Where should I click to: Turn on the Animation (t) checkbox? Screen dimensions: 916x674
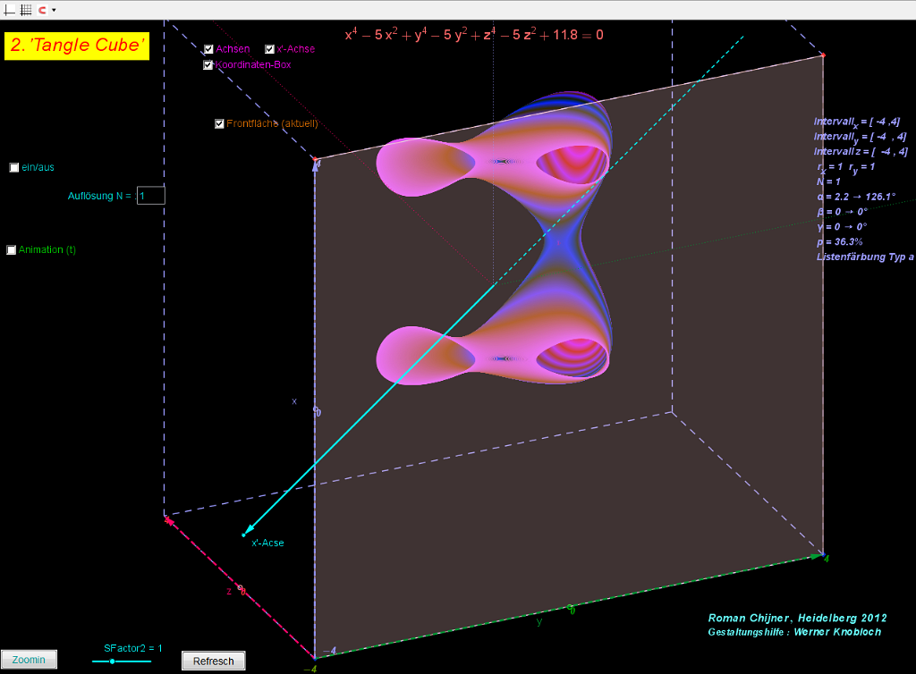[12, 250]
